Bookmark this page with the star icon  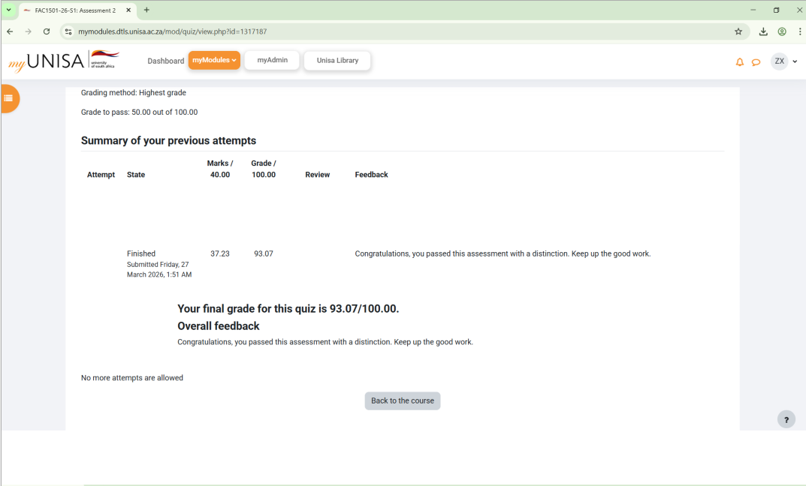[738, 31]
